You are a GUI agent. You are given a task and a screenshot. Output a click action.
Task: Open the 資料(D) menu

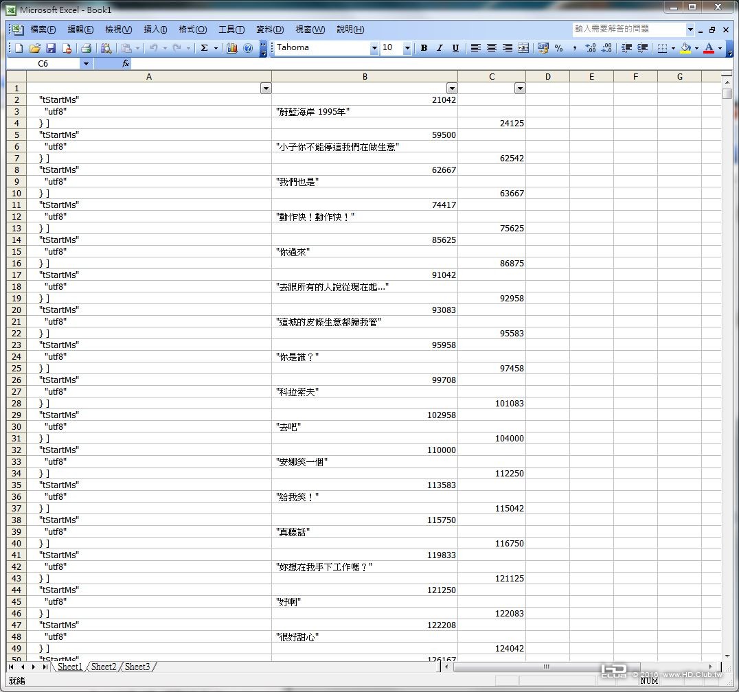pyautogui.click(x=270, y=30)
